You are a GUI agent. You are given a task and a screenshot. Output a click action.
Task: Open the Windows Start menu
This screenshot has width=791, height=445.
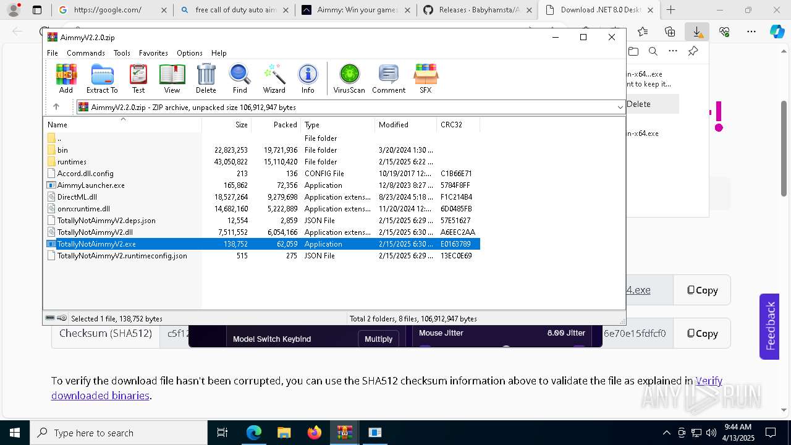tap(14, 433)
